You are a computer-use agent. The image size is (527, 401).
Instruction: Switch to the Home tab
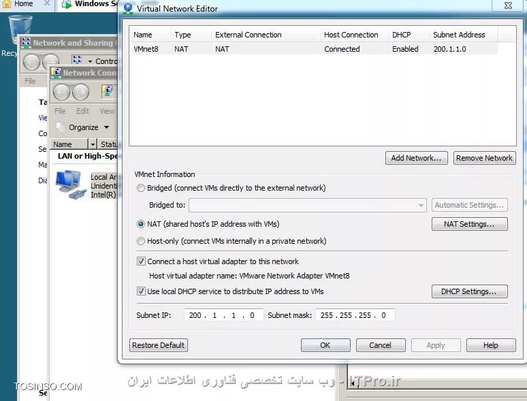tap(23, 3)
